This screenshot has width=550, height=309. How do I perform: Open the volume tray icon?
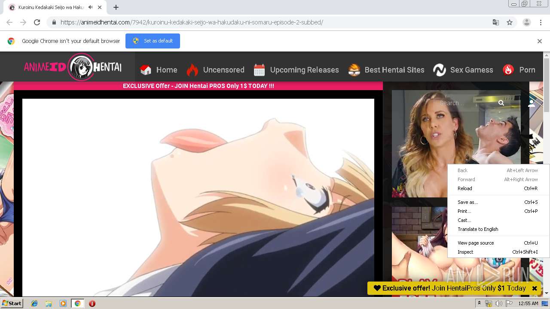tap(498, 303)
